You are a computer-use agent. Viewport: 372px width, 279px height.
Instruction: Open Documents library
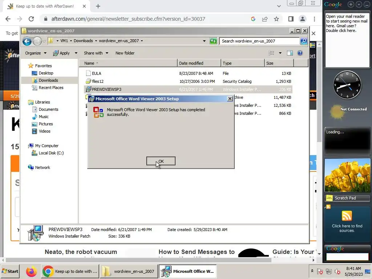(48, 109)
